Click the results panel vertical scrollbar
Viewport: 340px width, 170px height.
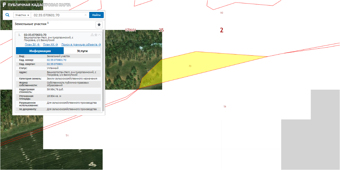click(103, 70)
